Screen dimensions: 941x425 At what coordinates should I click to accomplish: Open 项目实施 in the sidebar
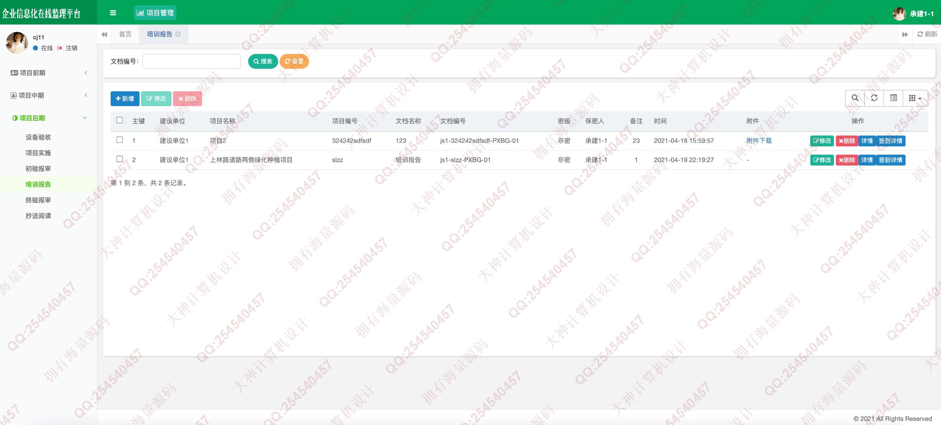coord(38,153)
